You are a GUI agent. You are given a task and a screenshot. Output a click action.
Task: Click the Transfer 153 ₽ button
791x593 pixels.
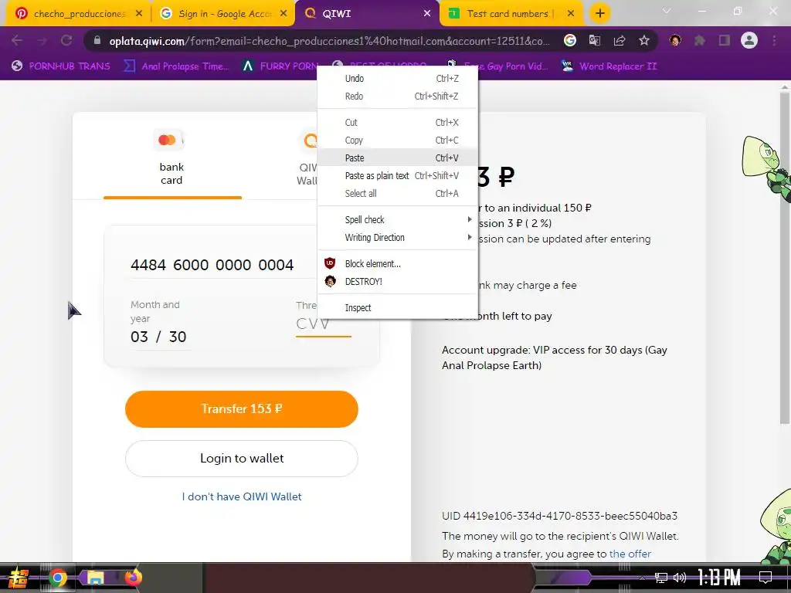tap(242, 409)
